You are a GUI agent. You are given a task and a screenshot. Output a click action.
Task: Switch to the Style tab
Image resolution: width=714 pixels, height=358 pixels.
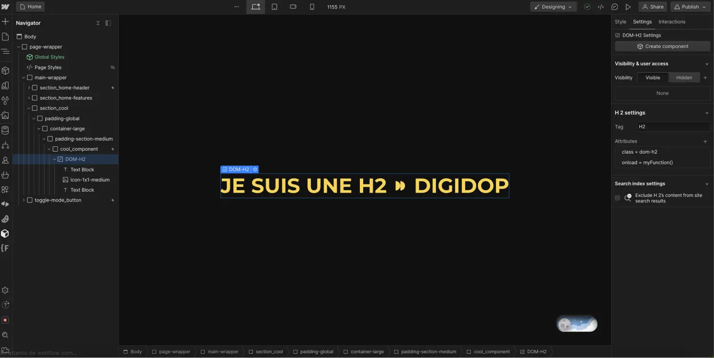[620, 21]
